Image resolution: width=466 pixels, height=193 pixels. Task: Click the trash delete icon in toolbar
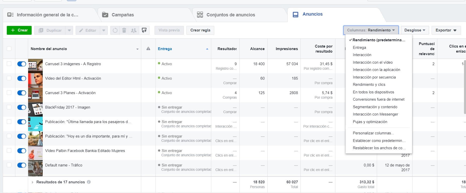tap(124, 30)
